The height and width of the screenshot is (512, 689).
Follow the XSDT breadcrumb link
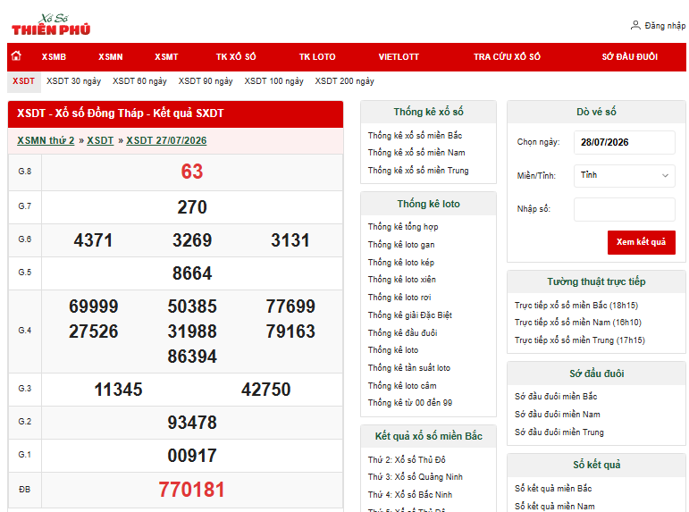100,140
